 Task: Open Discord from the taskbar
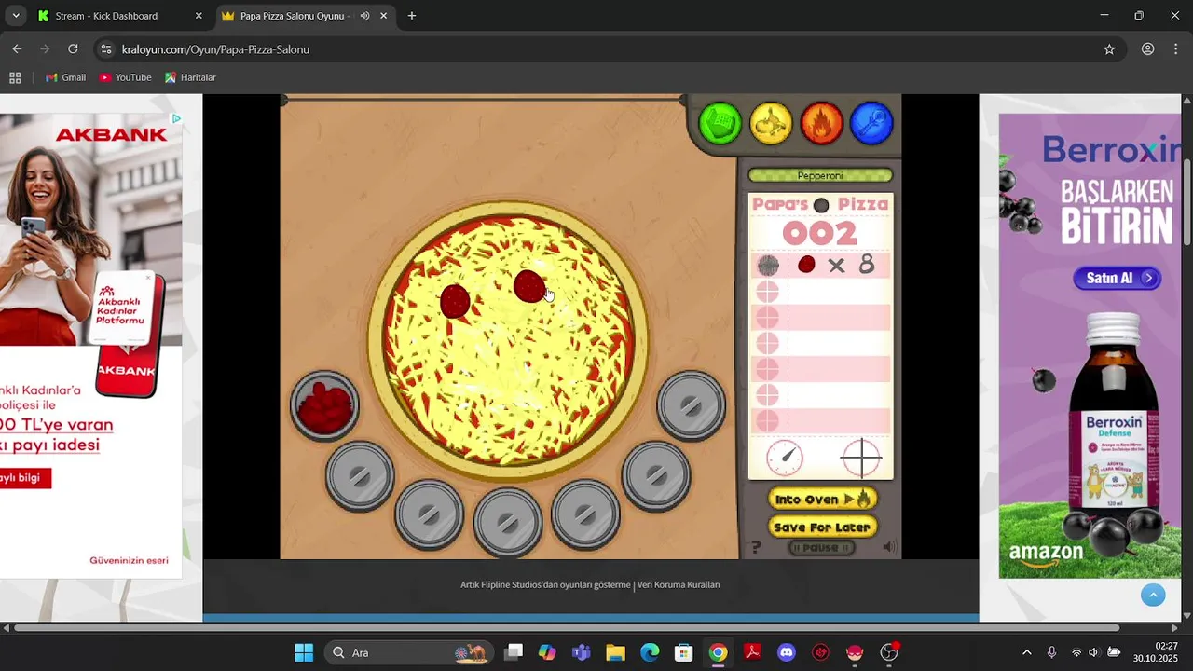click(787, 652)
